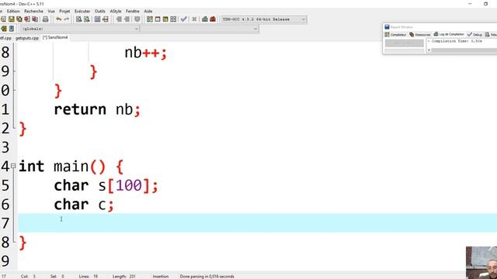Click the 'Lines: 19' status bar entry
The width and height of the screenshot is (497, 279).
tap(89, 276)
